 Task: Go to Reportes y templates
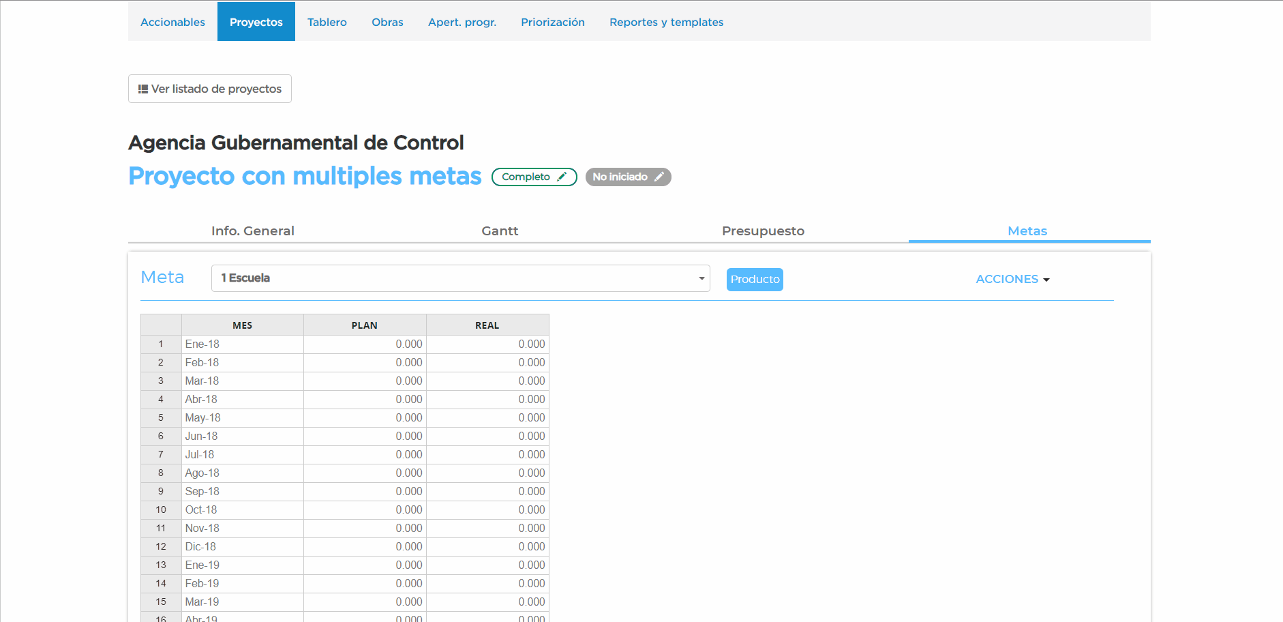coord(666,22)
